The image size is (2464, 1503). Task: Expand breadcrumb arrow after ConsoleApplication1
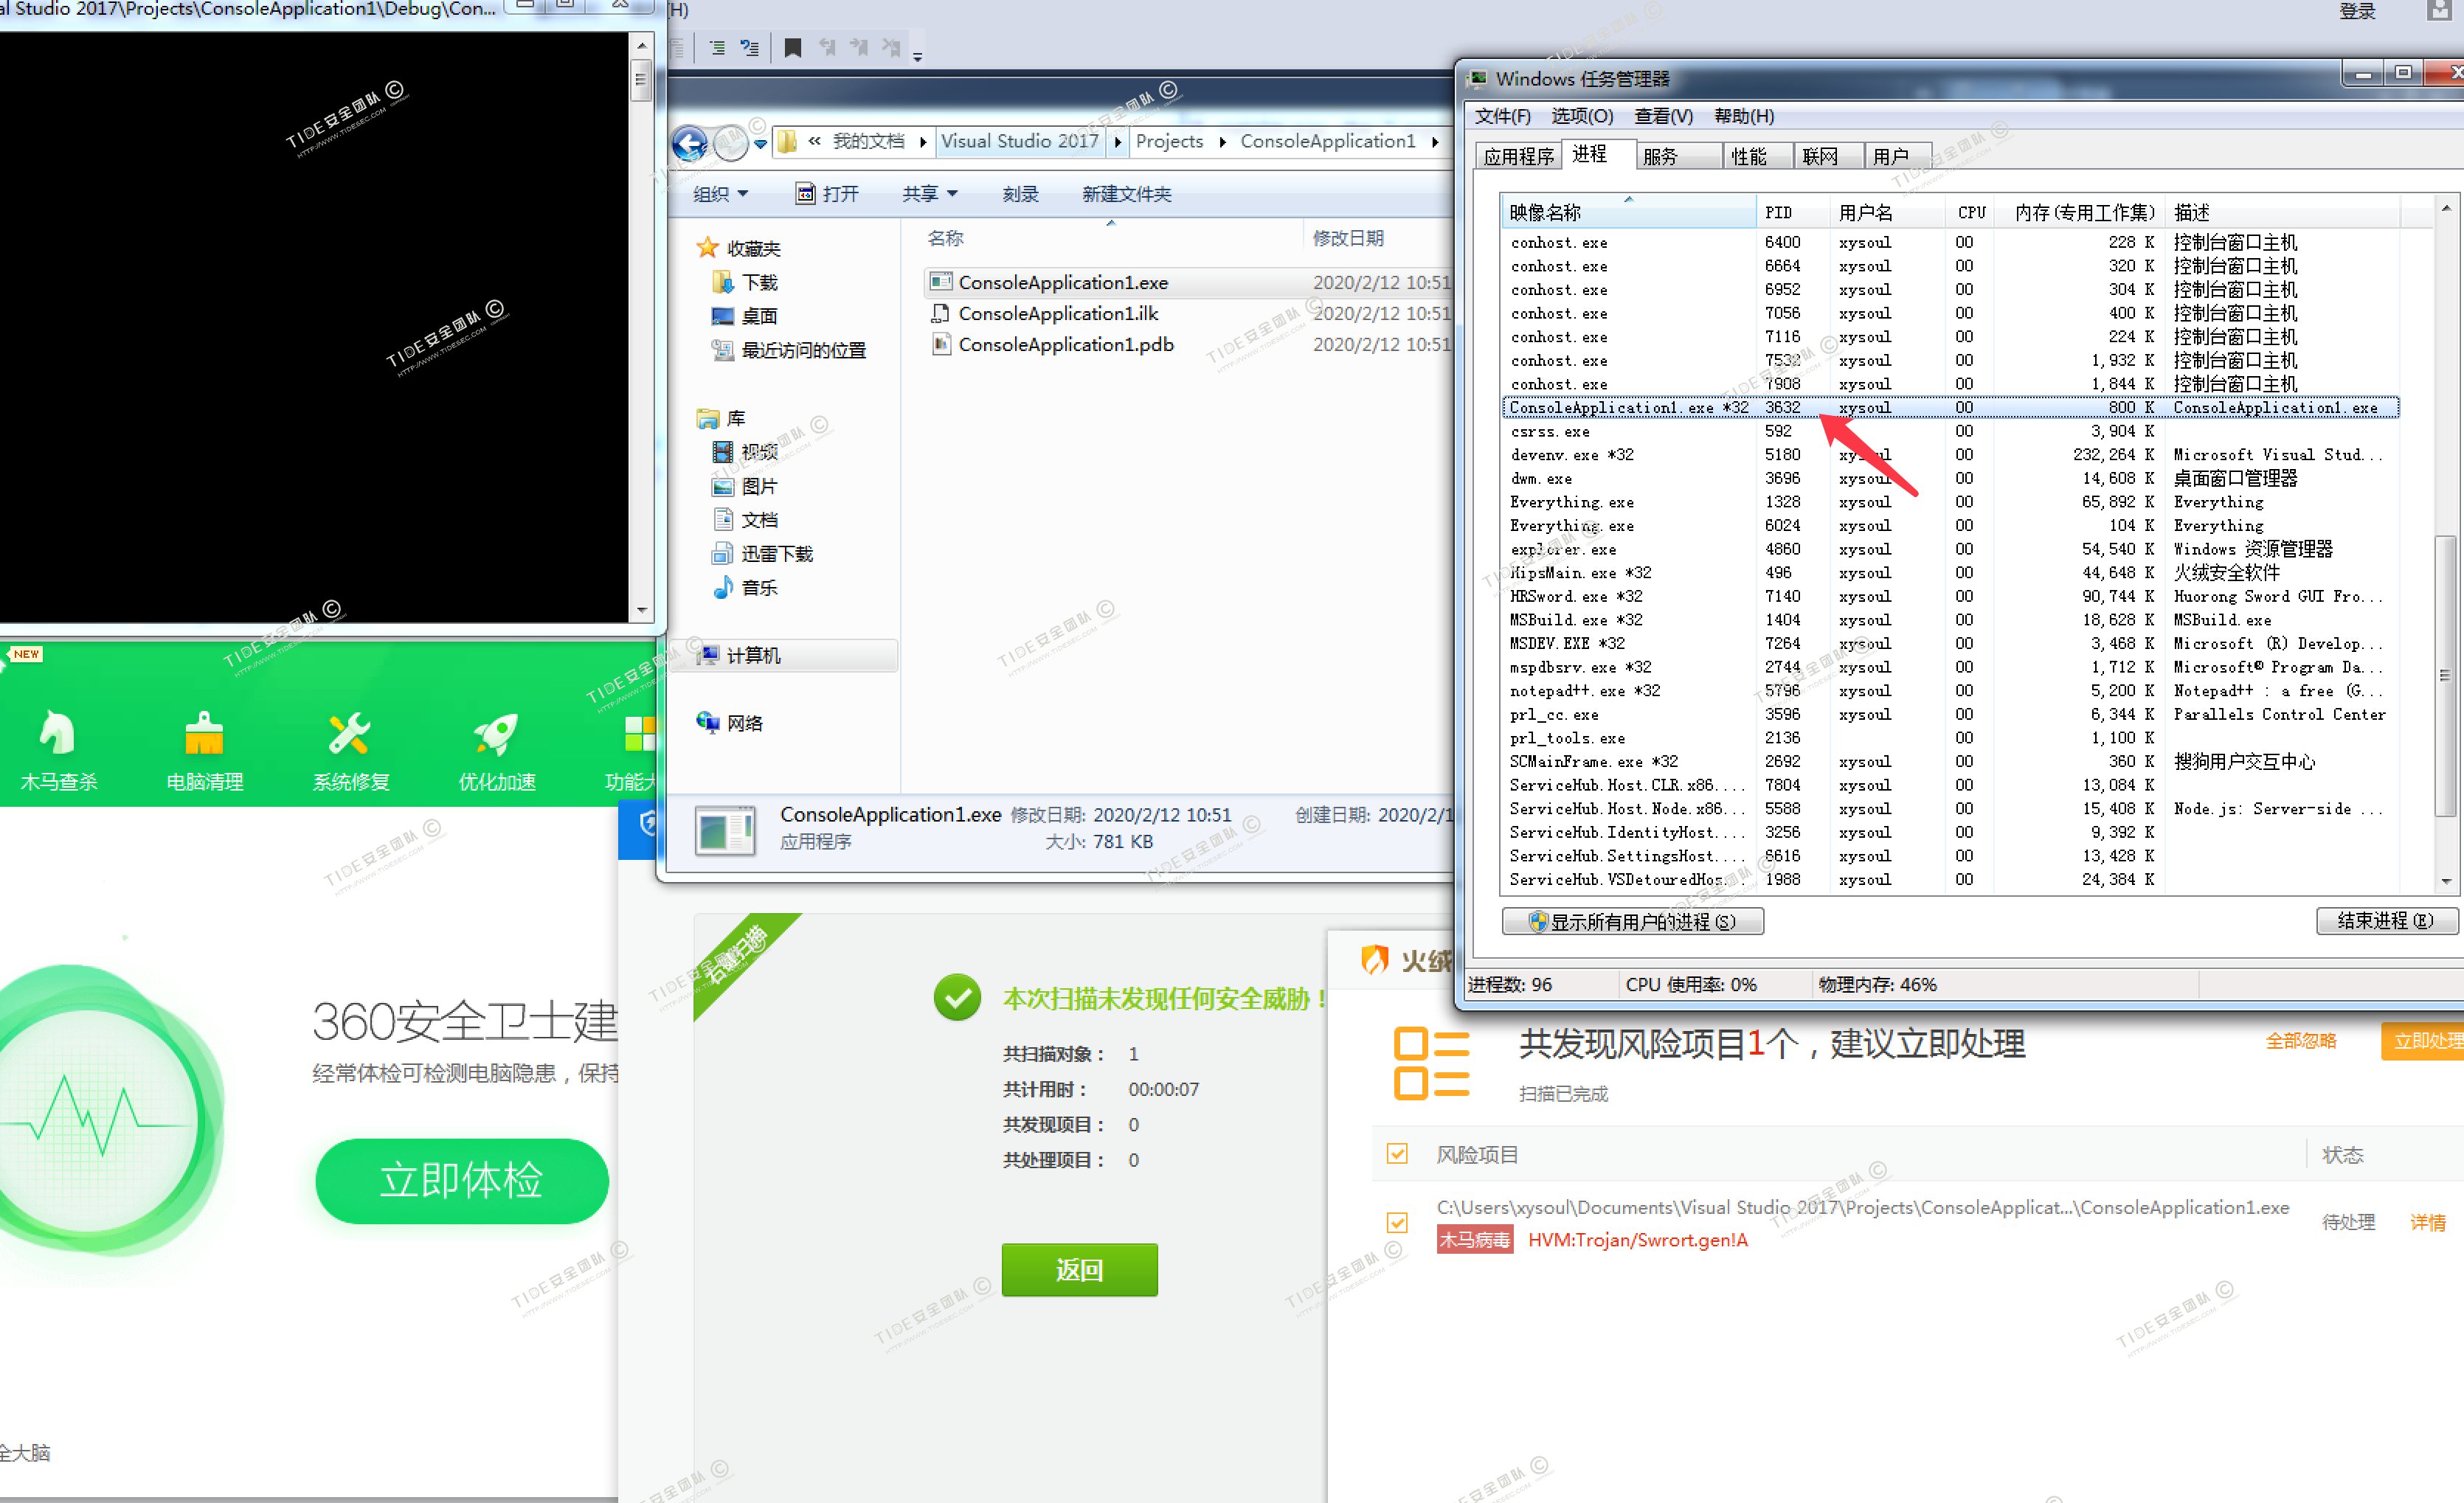[1435, 142]
